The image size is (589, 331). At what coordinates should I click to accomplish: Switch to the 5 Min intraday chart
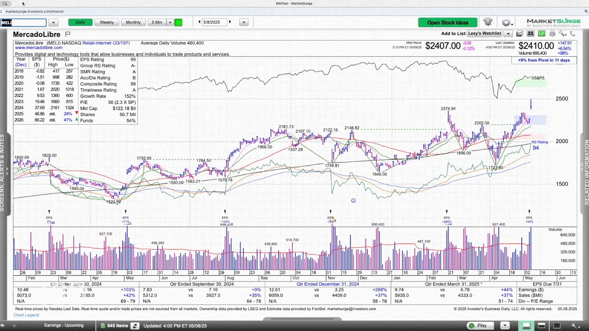tap(157, 22)
